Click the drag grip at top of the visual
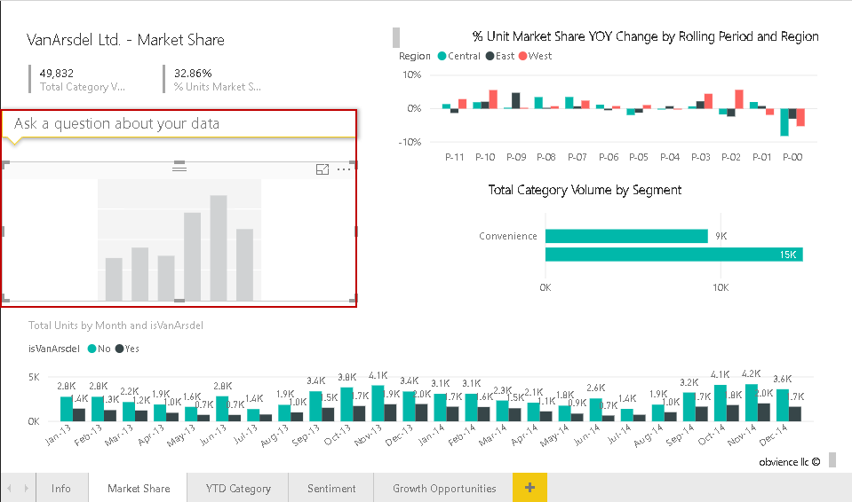The width and height of the screenshot is (852, 502). (179, 167)
